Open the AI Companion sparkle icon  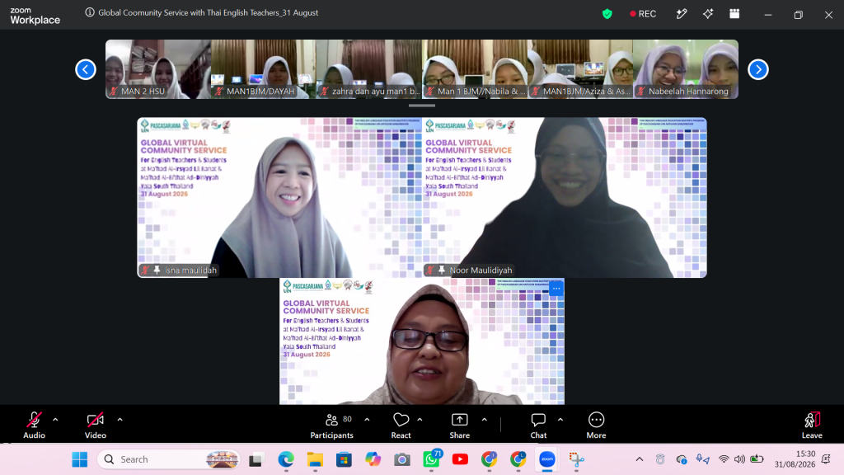(708, 14)
